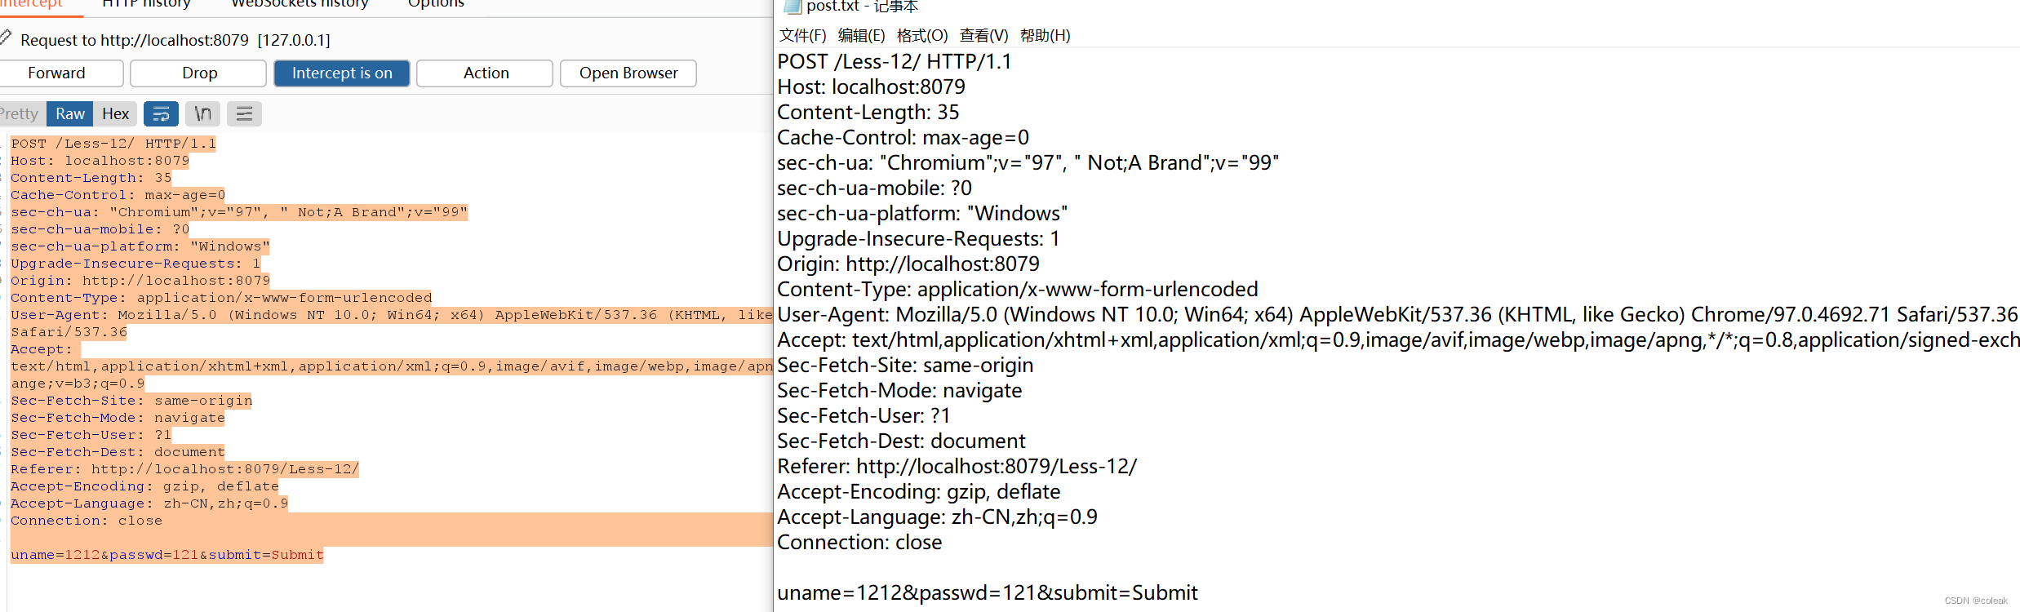This screenshot has height=612, width=2020.
Task: Click Content-Type header in Burp request
Action: (x=221, y=298)
